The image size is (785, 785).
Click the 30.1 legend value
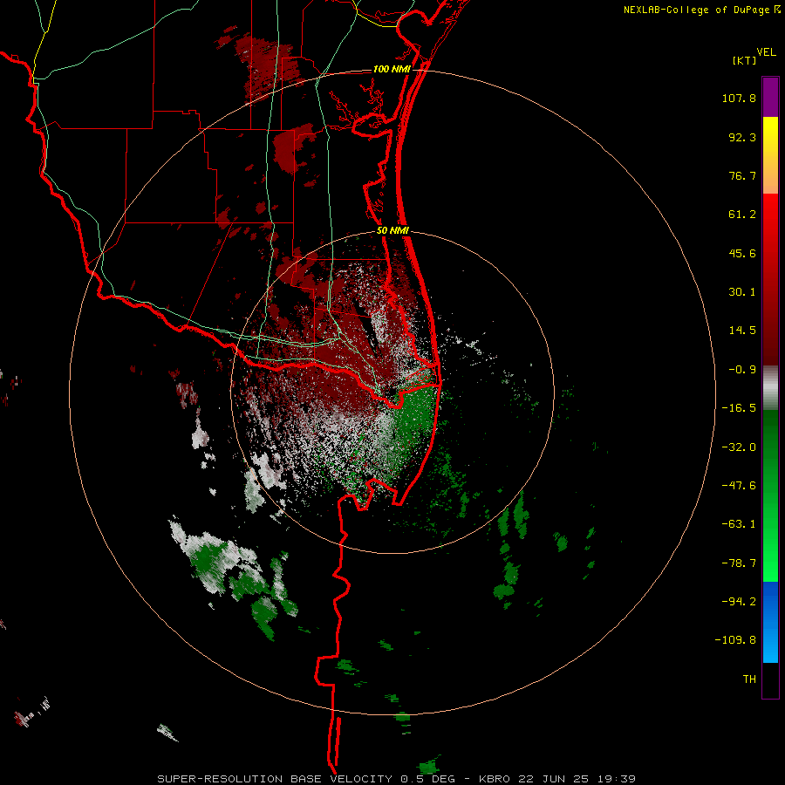(742, 292)
